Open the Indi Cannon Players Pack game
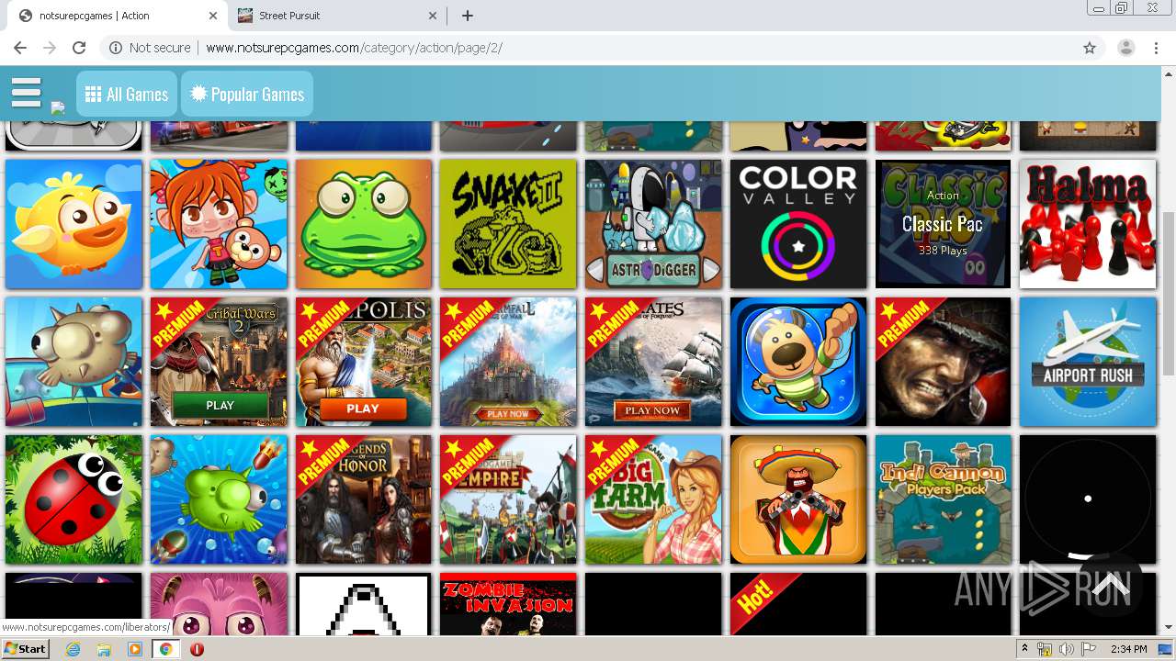The width and height of the screenshot is (1176, 661). 943,499
